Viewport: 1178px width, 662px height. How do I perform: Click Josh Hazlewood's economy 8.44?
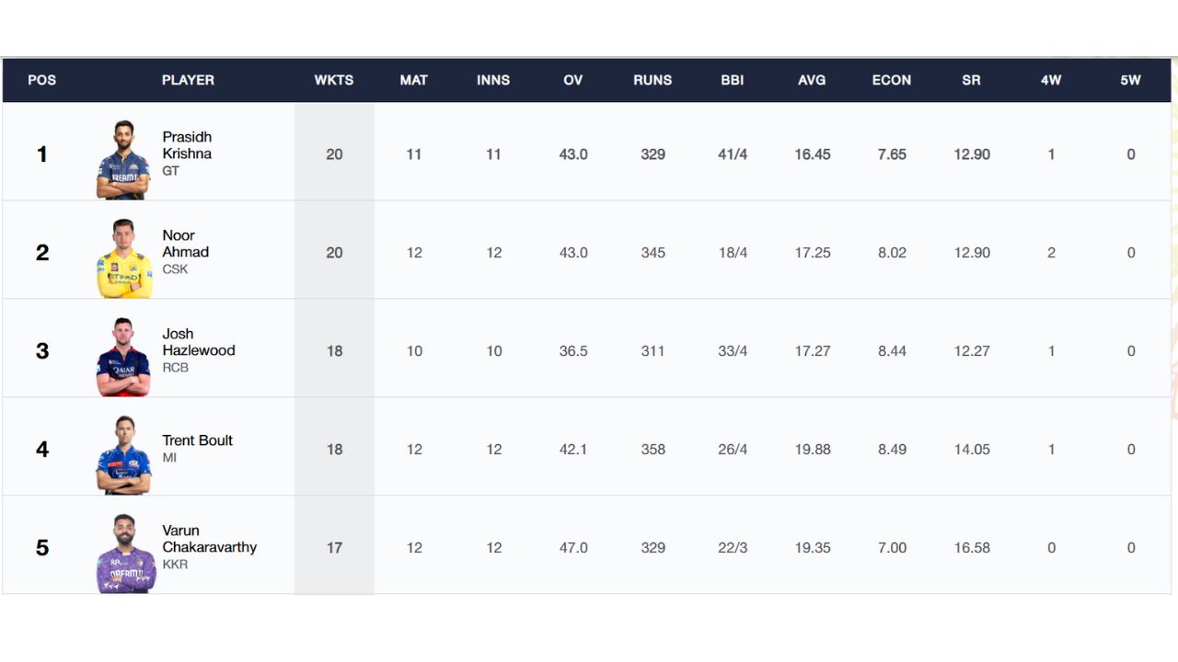click(x=892, y=351)
